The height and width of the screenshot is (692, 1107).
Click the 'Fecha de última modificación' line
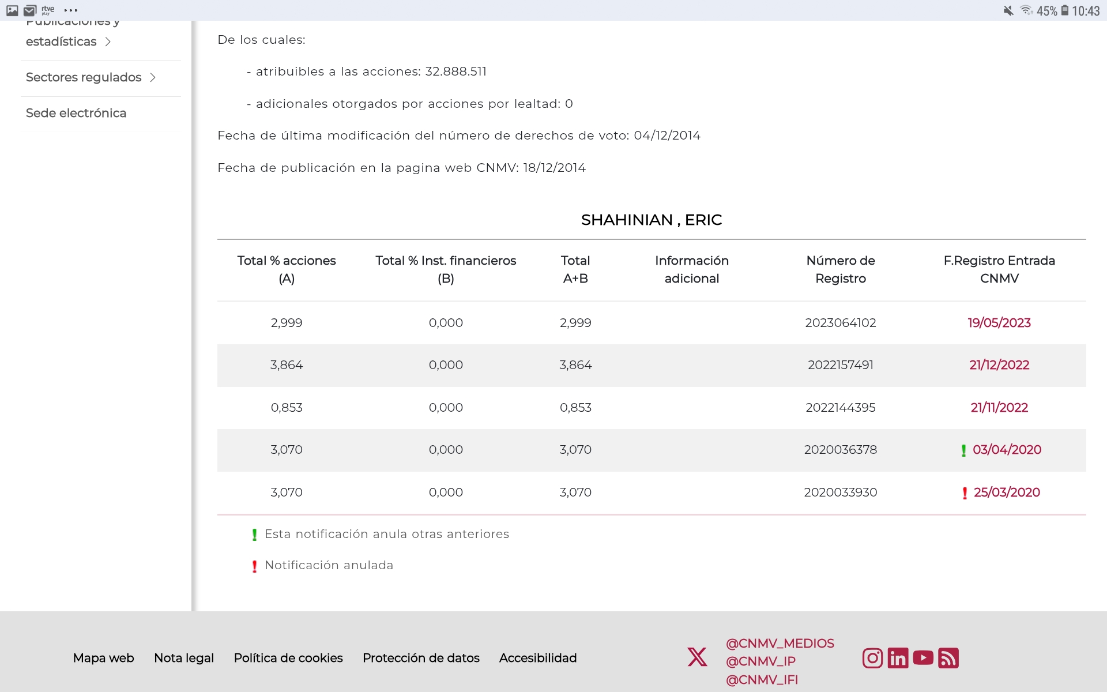[x=459, y=136]
